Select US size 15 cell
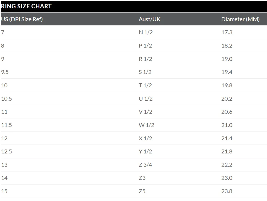The height and width of the screenshot is (201, 267). point(4,191)
